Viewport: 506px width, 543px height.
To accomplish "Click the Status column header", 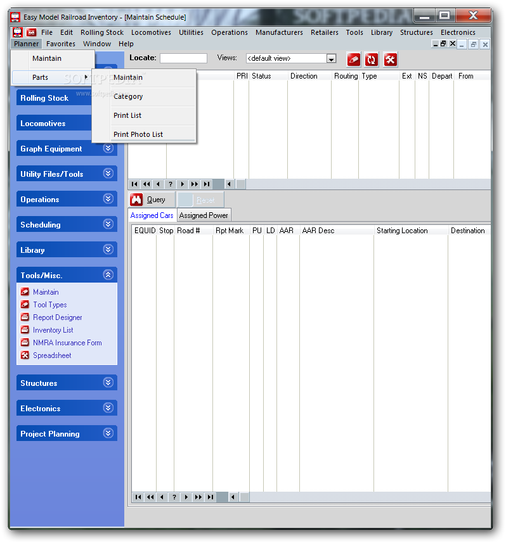I will [268, 76].
